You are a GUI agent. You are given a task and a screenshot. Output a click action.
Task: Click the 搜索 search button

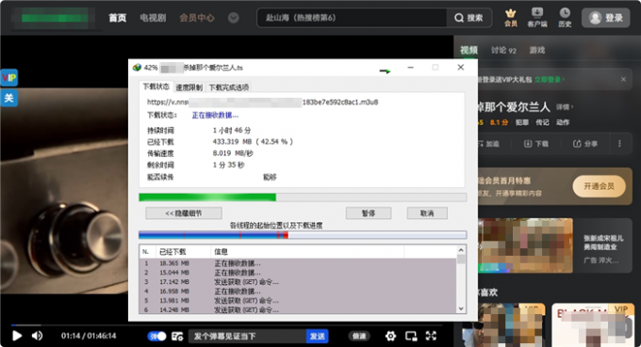tap(468, 18)
